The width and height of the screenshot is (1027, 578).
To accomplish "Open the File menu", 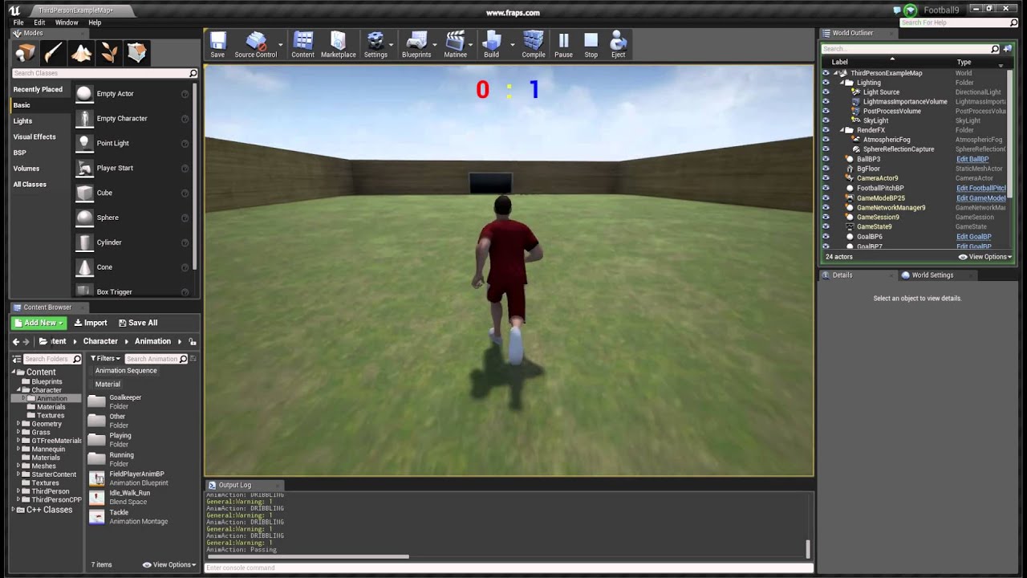I will coord(18,22).
